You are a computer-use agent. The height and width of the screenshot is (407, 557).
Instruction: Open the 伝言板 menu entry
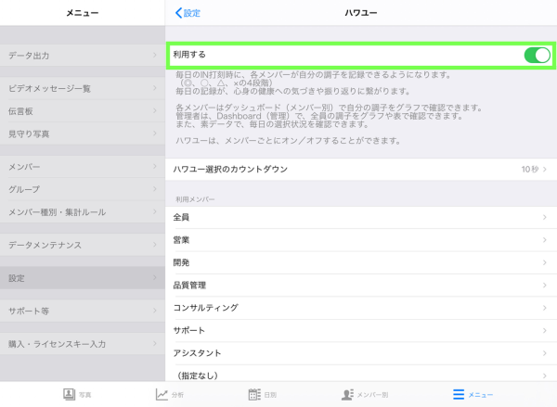click(83, 111)
